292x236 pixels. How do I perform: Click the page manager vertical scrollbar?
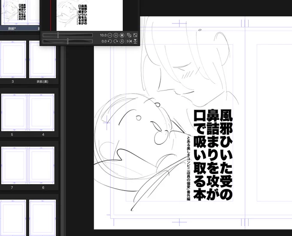pos(62,141)
